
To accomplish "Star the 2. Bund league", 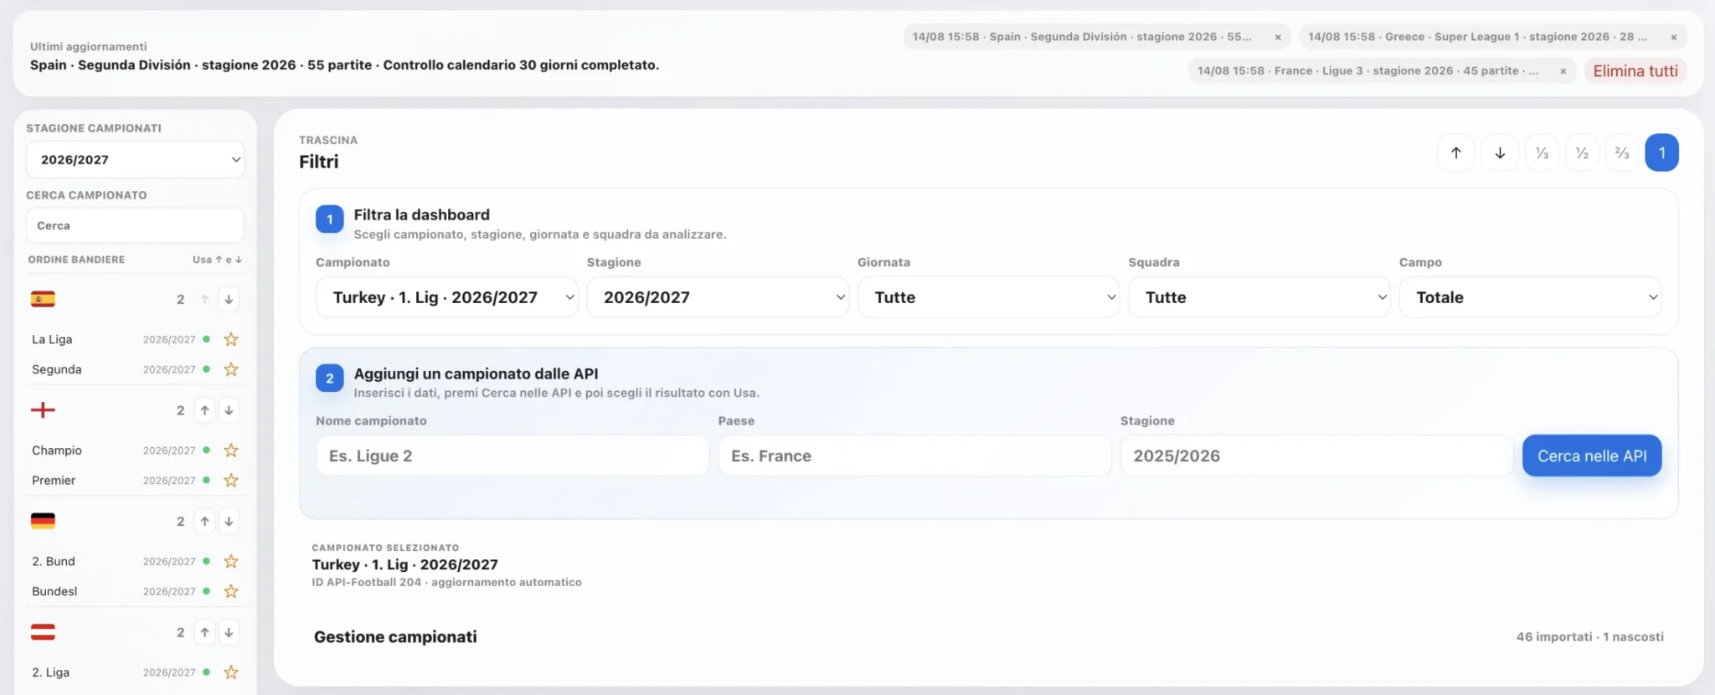I will [x=231, y=561].
